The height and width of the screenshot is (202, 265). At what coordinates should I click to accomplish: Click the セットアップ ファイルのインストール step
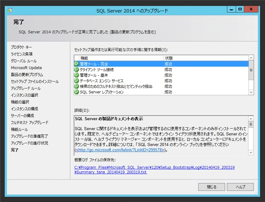point(35,81)
